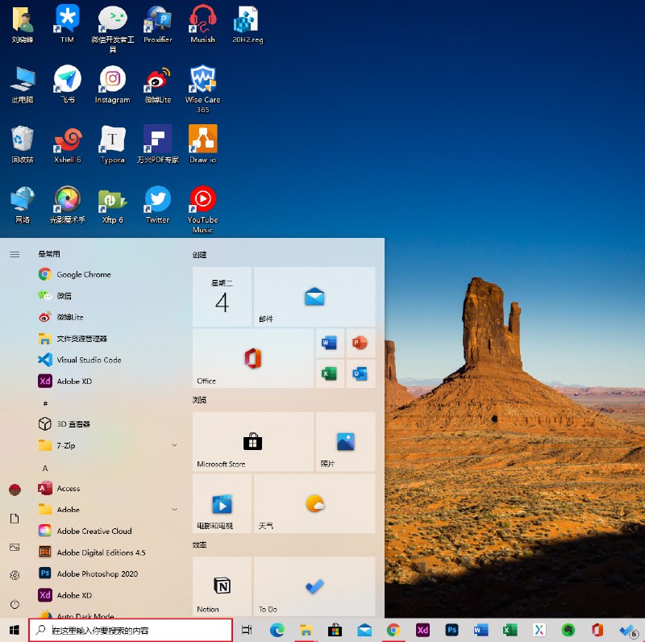This screenshot has width=645, height=642.
Task: Select Visual Studio Code in the Start list
Action: point(89,360)
